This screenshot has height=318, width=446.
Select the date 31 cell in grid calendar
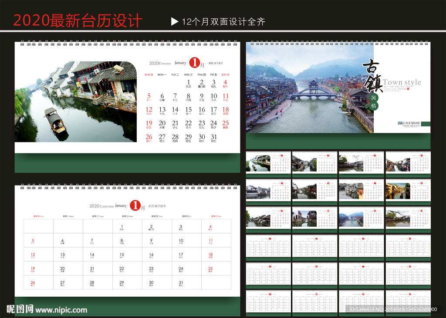(x=181, y=283)
